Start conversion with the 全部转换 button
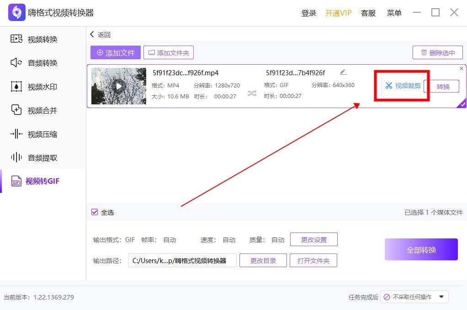The width and height of the screenshot is (467, 310). (x=421, y=249)
